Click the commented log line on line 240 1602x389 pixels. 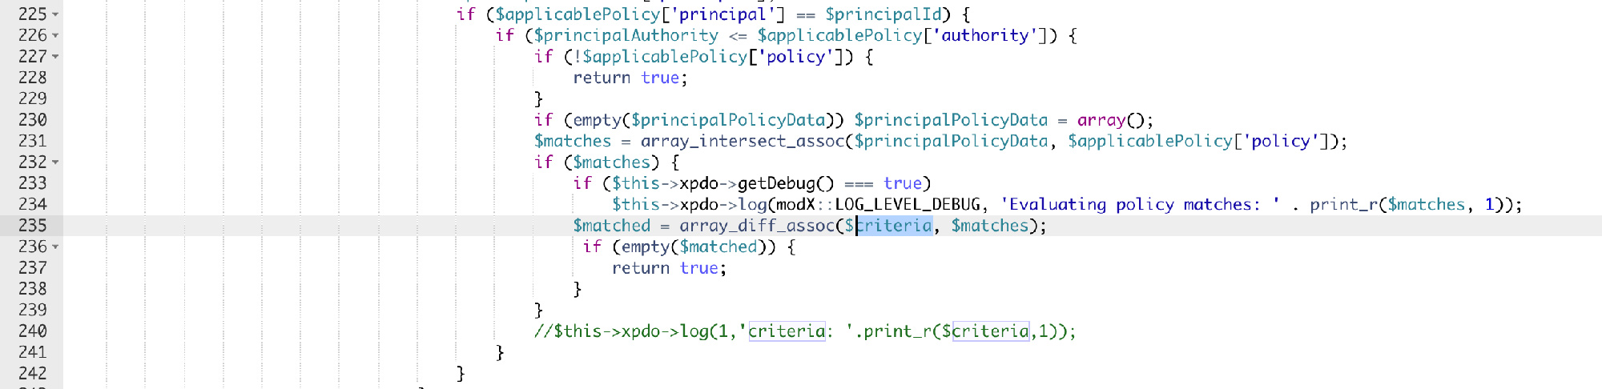coord(805,331)
